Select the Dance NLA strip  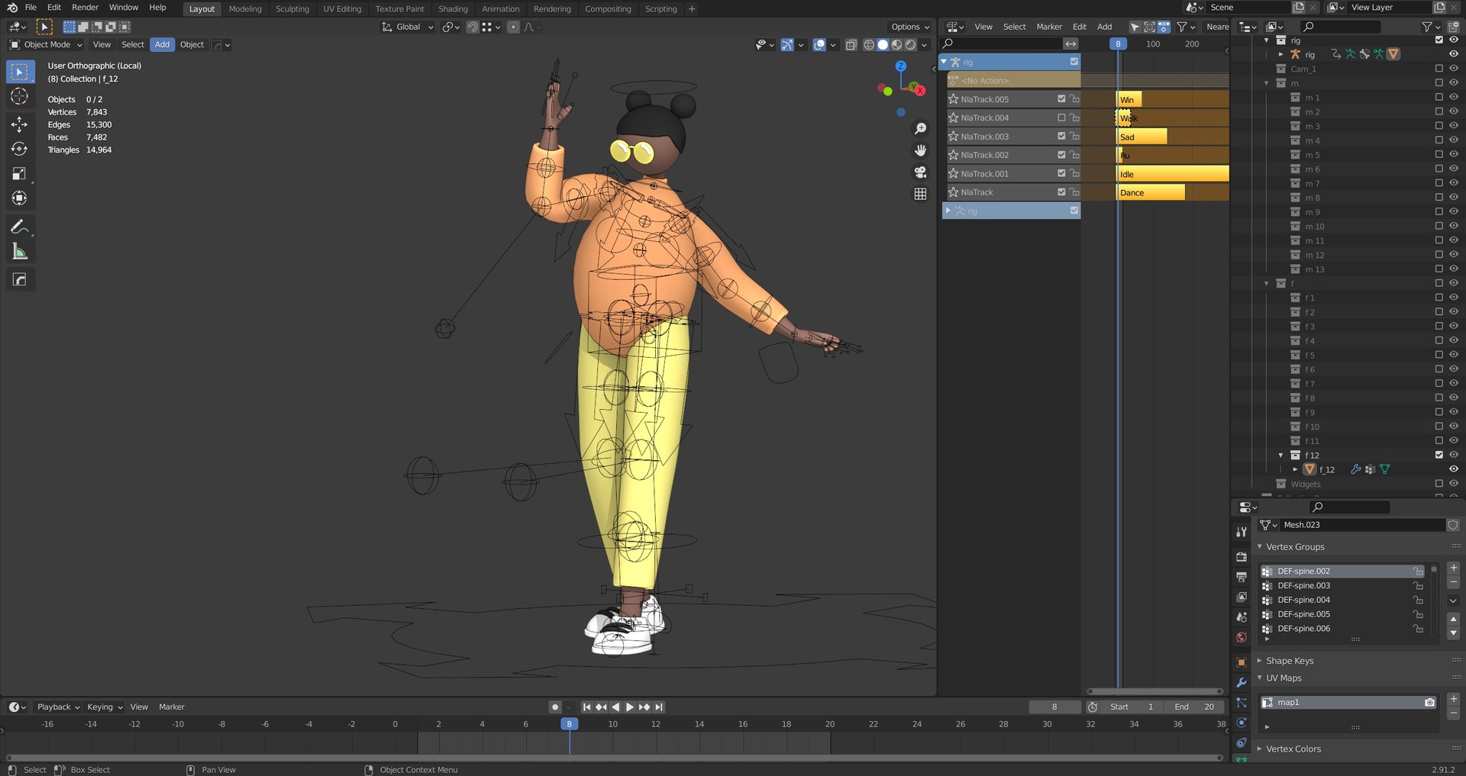pos(1151,193)
